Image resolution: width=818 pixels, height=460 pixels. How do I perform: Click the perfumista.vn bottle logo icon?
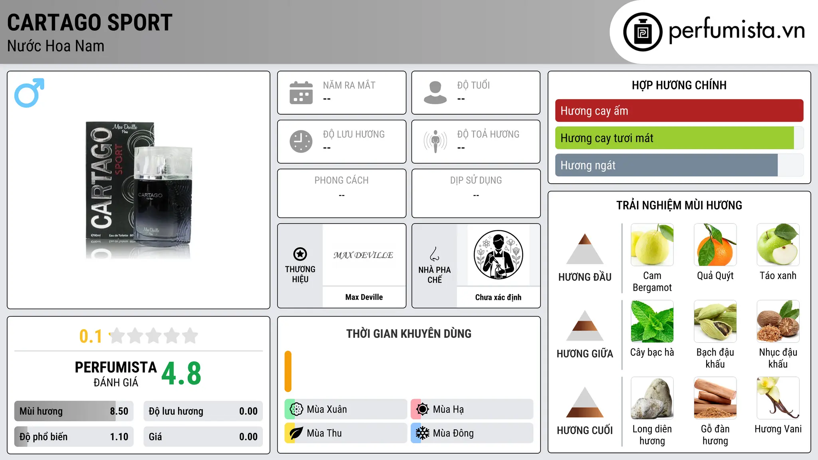pos(643,32)
